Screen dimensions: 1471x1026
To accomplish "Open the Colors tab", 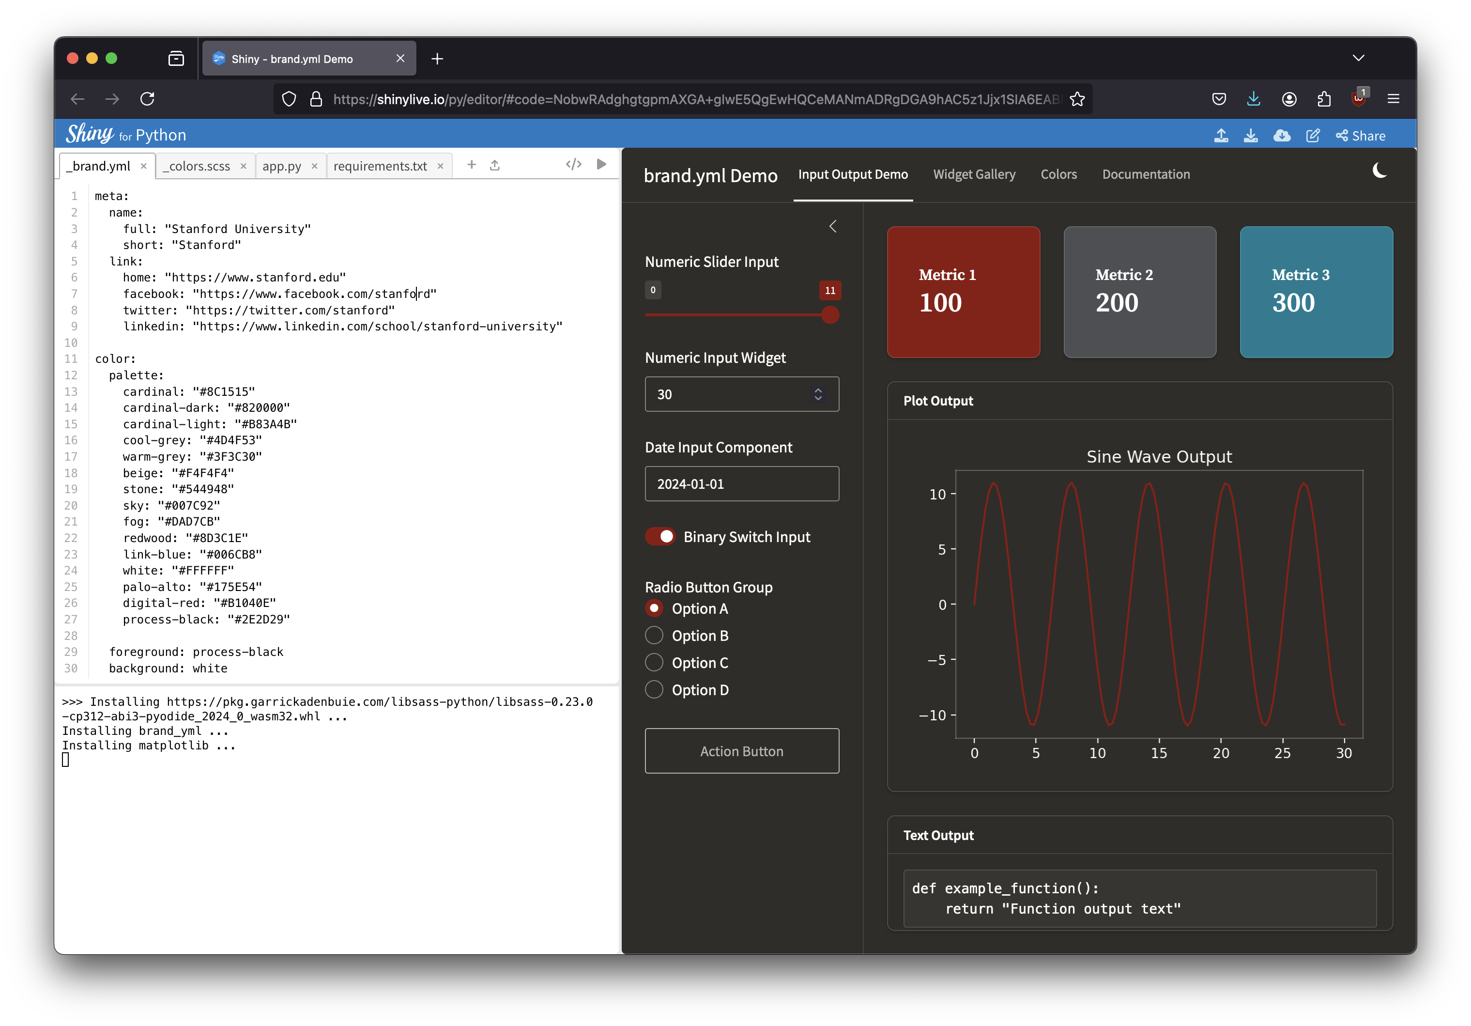I will pyautogui.click(x=1058, y=174).
